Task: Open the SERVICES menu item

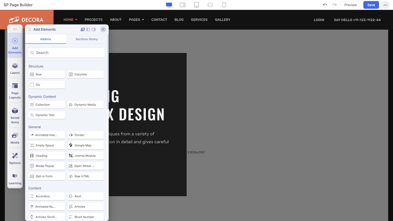Action: pos(199,20)
